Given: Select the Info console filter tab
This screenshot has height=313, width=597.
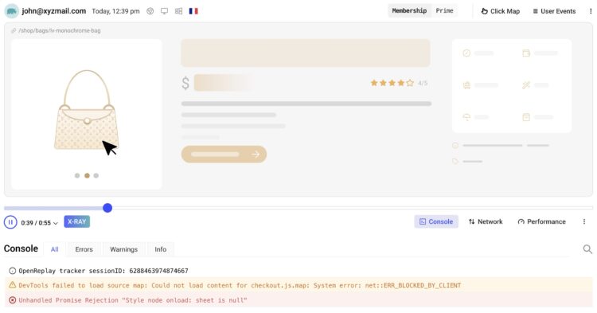Looking at the screenshot, I should tap(160, 249).
